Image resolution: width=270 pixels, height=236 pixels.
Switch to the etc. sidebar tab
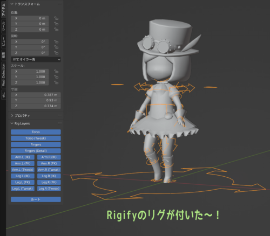coord(3,94)
